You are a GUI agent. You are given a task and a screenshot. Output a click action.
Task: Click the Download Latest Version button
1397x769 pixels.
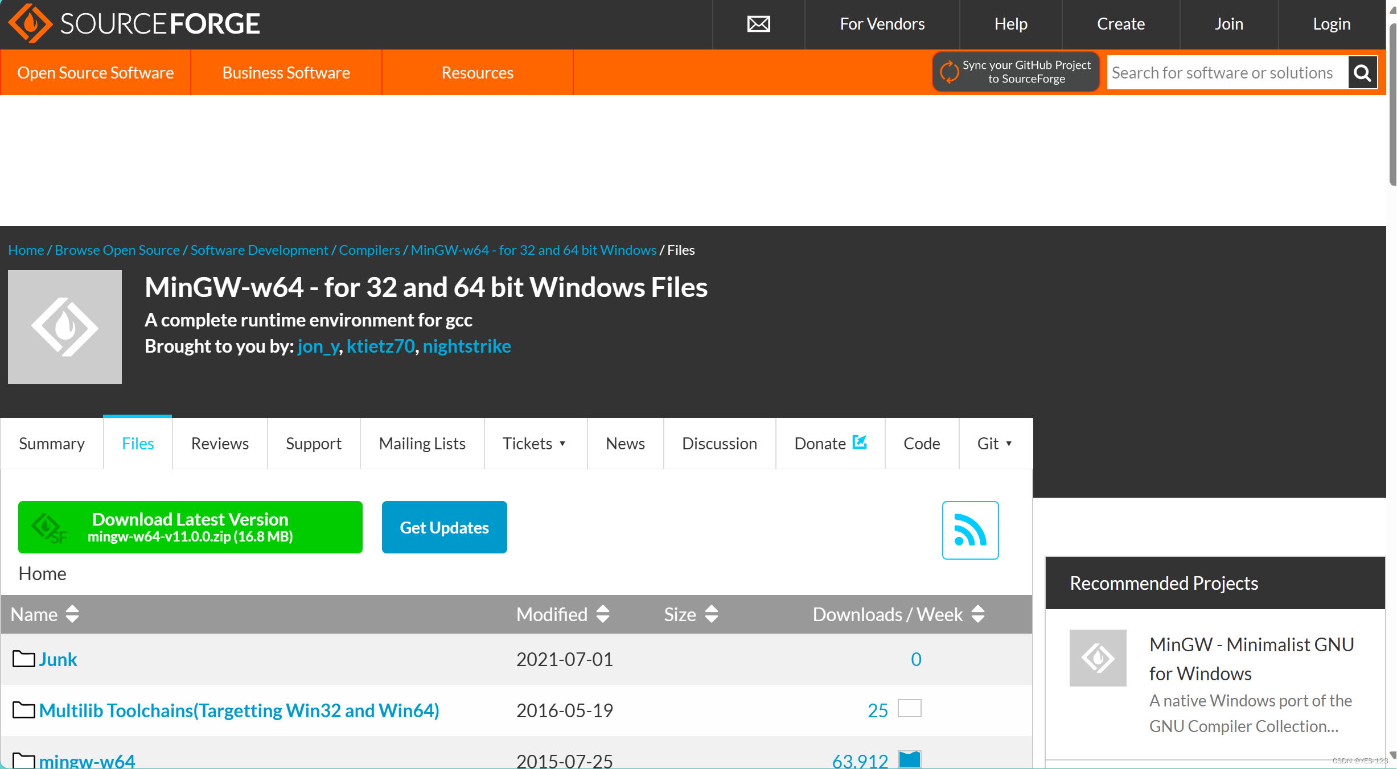[x=191, y=527]
